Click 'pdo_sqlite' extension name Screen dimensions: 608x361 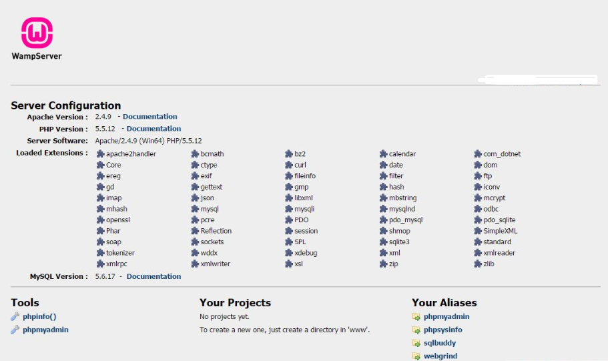(x=499, y=220)
